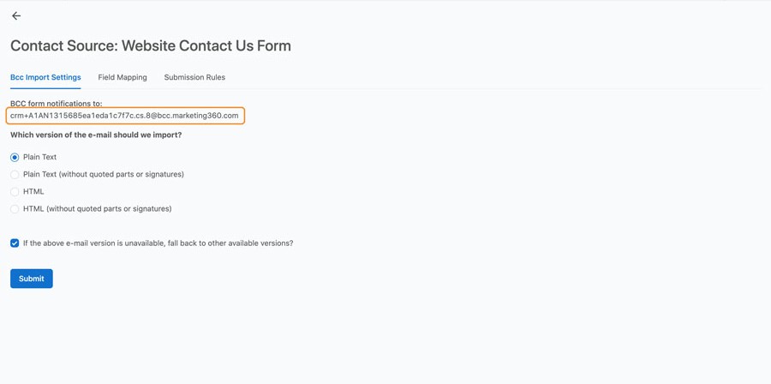Open the Bcc Import Settings tab
The image size is (771, 384).
tap(45, 77)
